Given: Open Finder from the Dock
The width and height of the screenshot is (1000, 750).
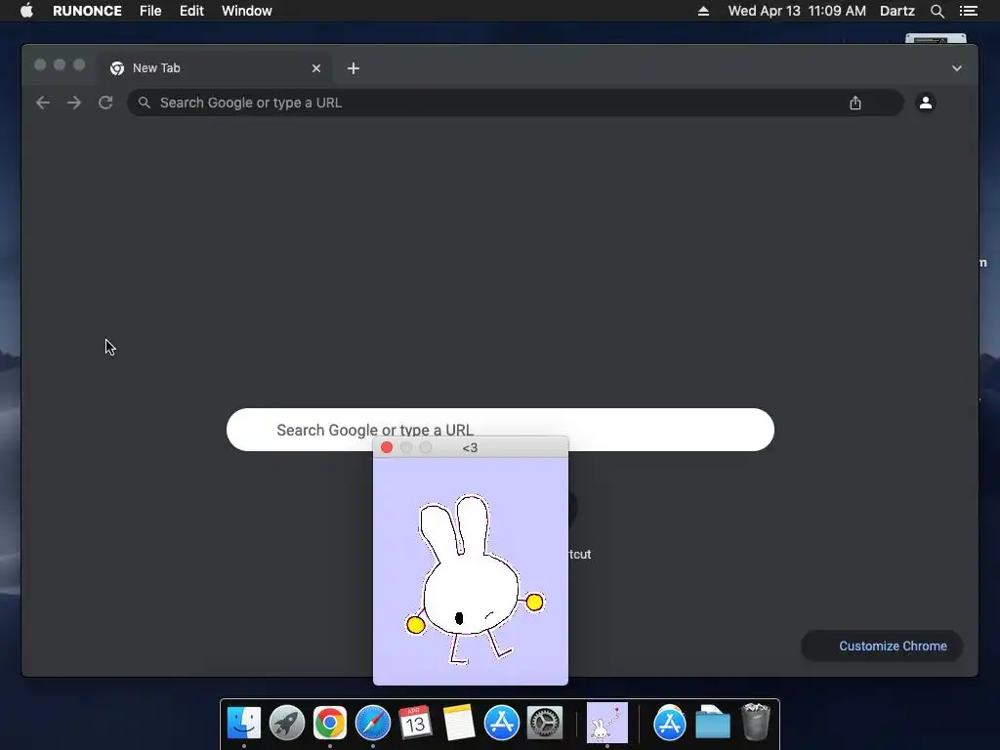Looking at the screenshot, I should (244, 723).
